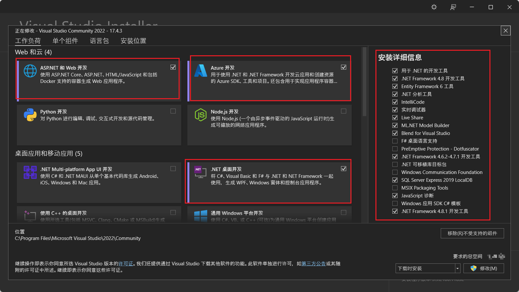
Task: Switch to the 语言包 tab
Action: click(x=99, y=41)
